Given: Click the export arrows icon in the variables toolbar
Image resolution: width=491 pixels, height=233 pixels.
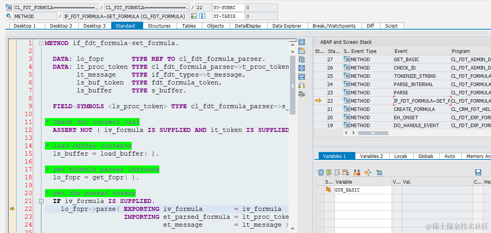Looking at the screenshot, I should pyautogui.click(x=368, y=172).
